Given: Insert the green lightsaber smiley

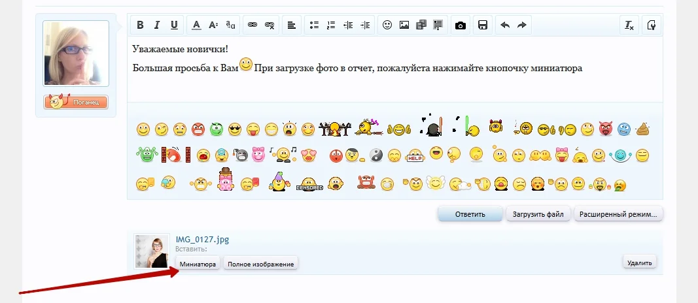Looking at the screenshot, I should 466,126.
